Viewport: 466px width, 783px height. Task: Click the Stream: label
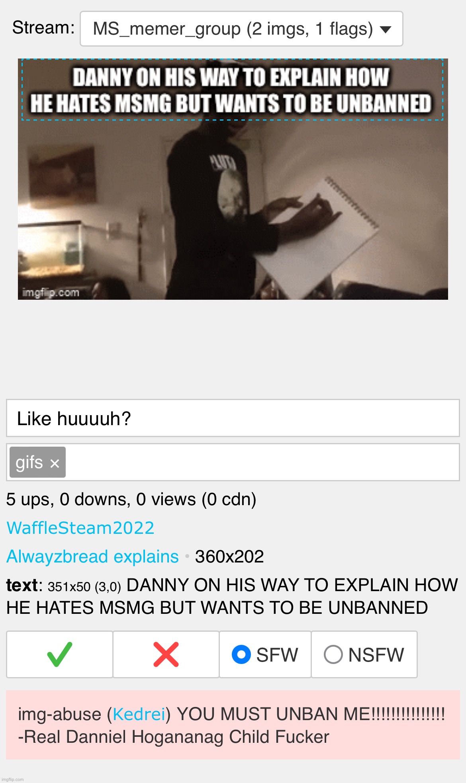pos(43,27)
